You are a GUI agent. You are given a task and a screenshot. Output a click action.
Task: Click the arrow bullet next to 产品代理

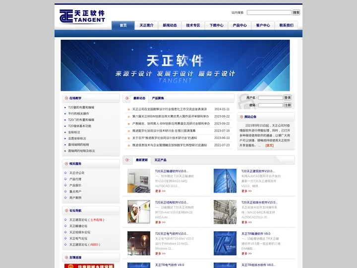[65, 179]
